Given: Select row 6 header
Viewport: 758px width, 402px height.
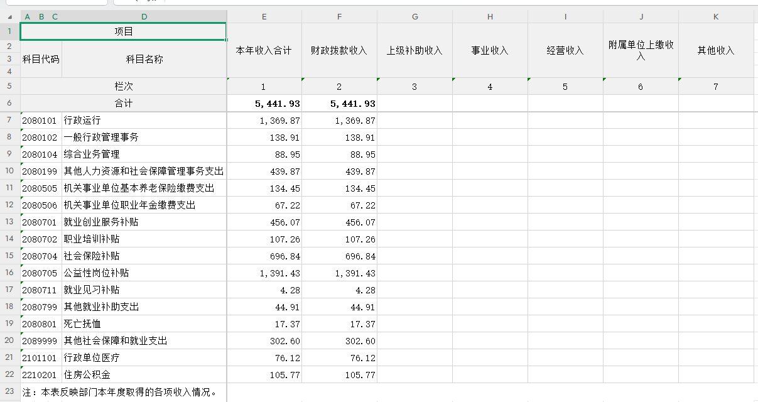Looking at the screenshot, I should coord(9,103).
